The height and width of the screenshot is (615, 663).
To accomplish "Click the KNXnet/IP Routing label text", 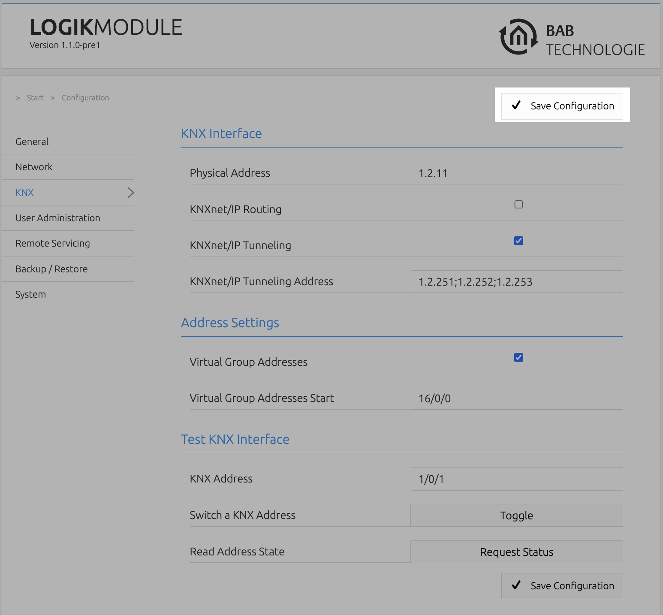I will coord(235,209).
